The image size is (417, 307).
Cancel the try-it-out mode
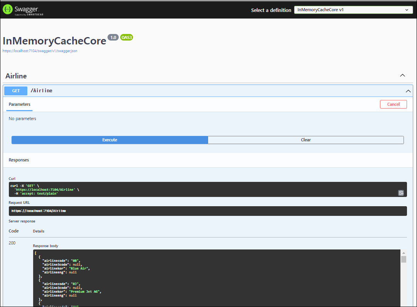point(393,104)
